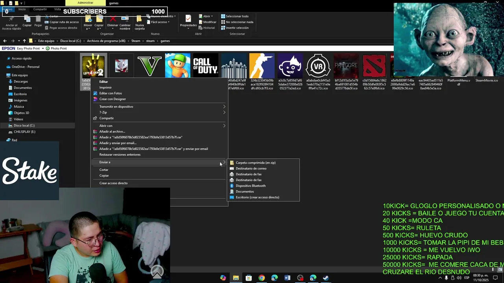Image resolution: width=504 pixels, height=283 pixels.
Task: Open the Copiar a dropdown
Action: click(x=99, y=27)
